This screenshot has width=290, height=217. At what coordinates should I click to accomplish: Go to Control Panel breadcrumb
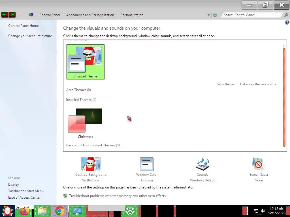pos(50,15)
